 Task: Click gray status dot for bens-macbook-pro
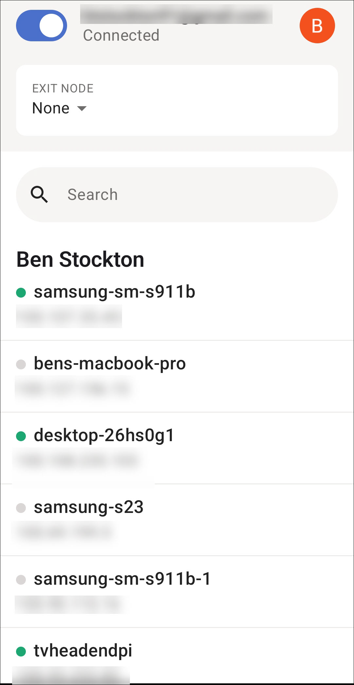pyautogui.click(x=21, y=364)
